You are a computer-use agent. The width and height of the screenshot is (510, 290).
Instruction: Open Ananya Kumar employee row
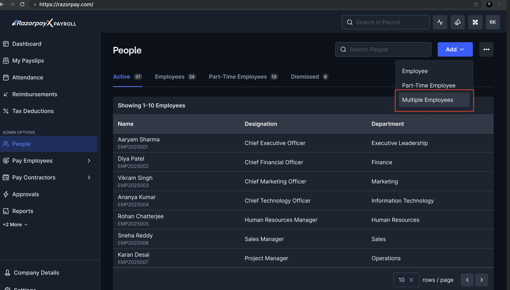303,201
